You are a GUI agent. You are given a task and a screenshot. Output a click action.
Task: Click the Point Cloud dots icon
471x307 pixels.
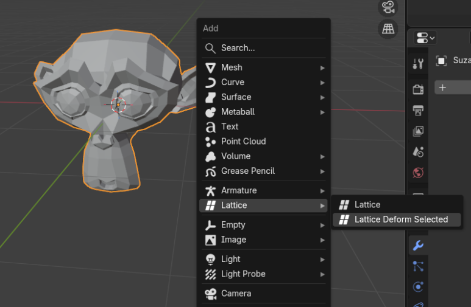210,142
